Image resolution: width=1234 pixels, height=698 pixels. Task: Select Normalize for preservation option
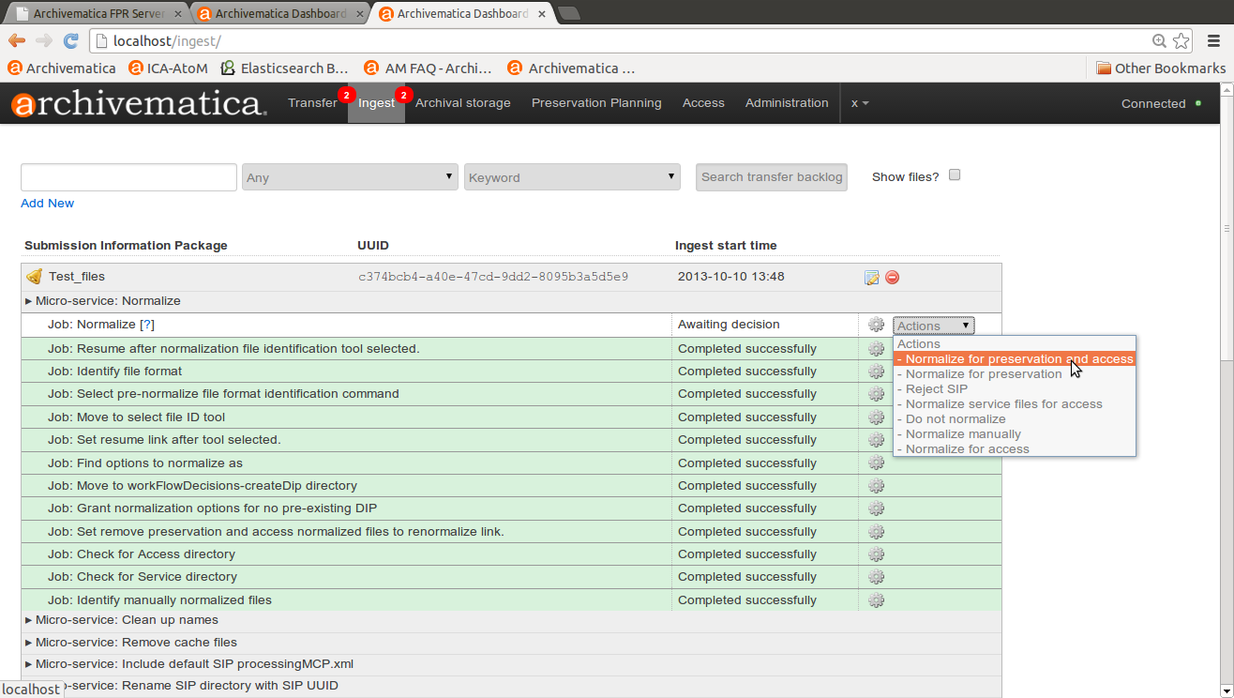pyautogui.click(x=983, y=374)
